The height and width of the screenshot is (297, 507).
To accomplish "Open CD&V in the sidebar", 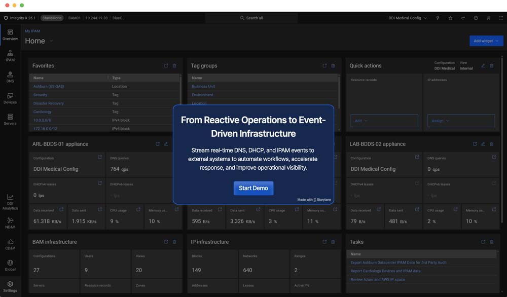I will tap(10, 244).
